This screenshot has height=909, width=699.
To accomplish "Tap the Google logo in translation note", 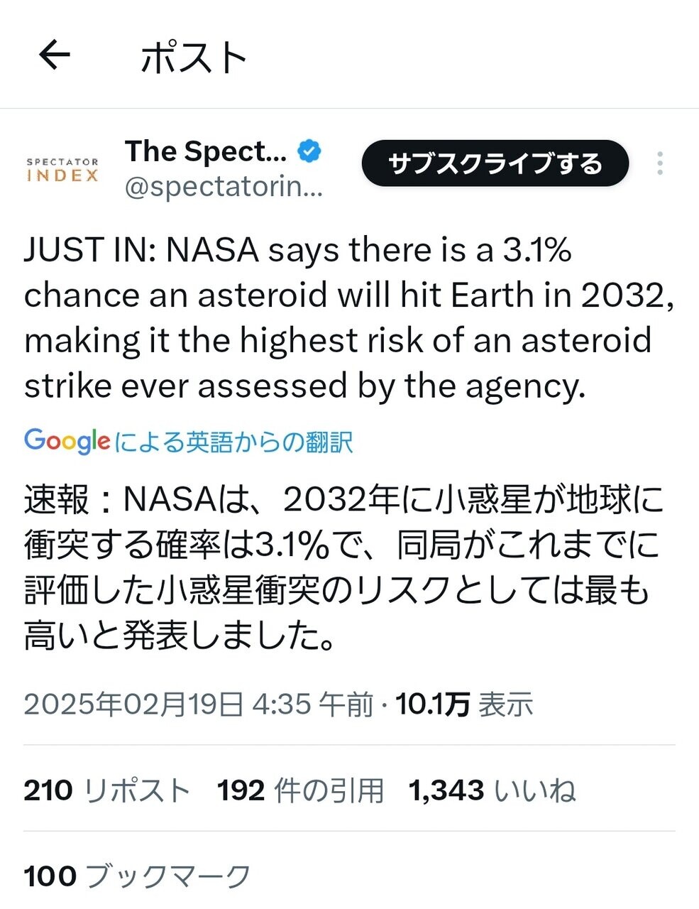I will click(x=67, y=441).
